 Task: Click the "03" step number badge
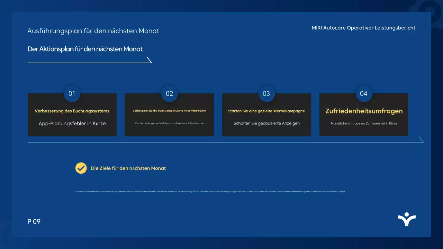tap(266, 93)
